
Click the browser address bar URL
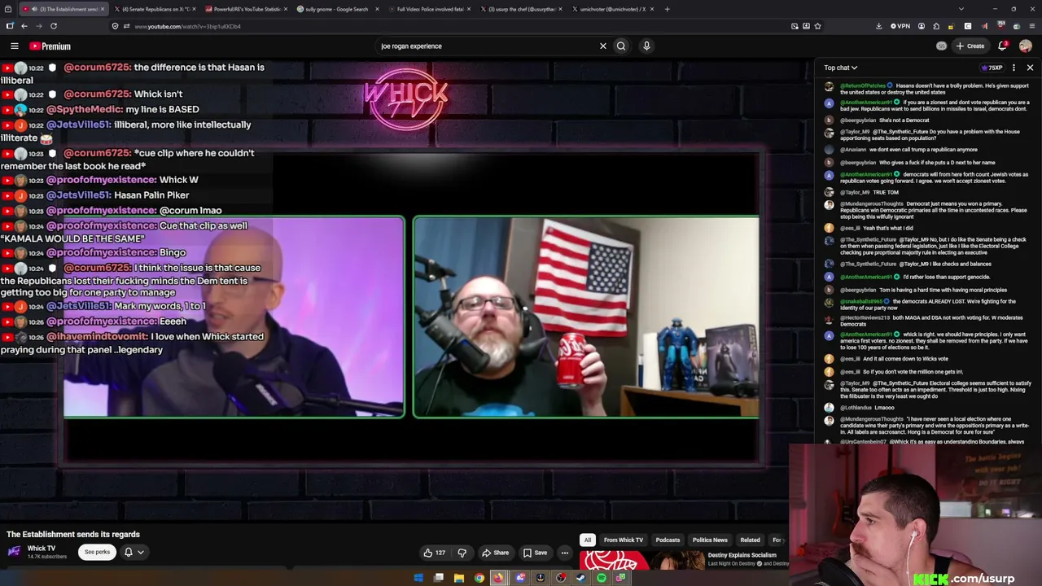187,26
